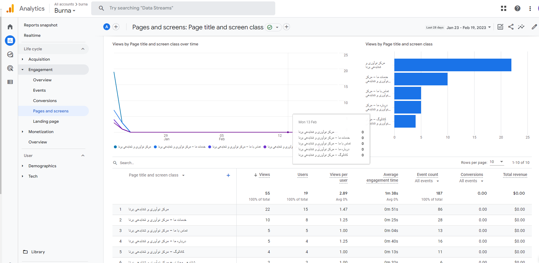Open the Google apps grid icon
539x263 pixels.
point(503,8)
